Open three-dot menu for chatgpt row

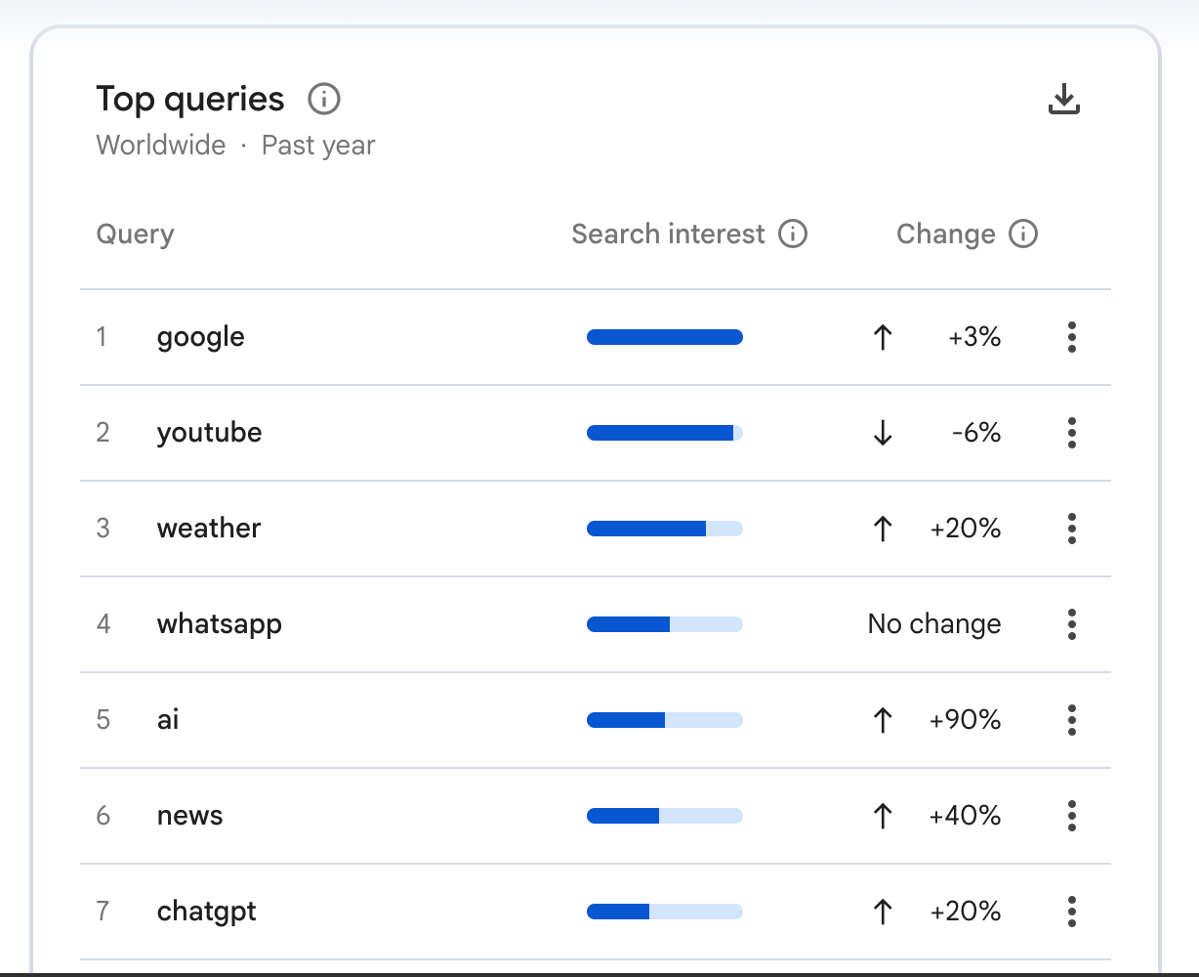tap(1072, 912)
